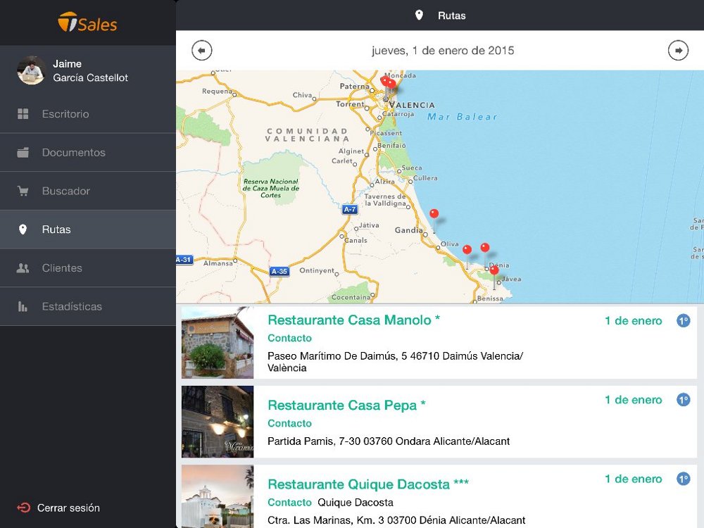Go to next day with right arrow
The image size is (704, 528).
pos(678,50)
